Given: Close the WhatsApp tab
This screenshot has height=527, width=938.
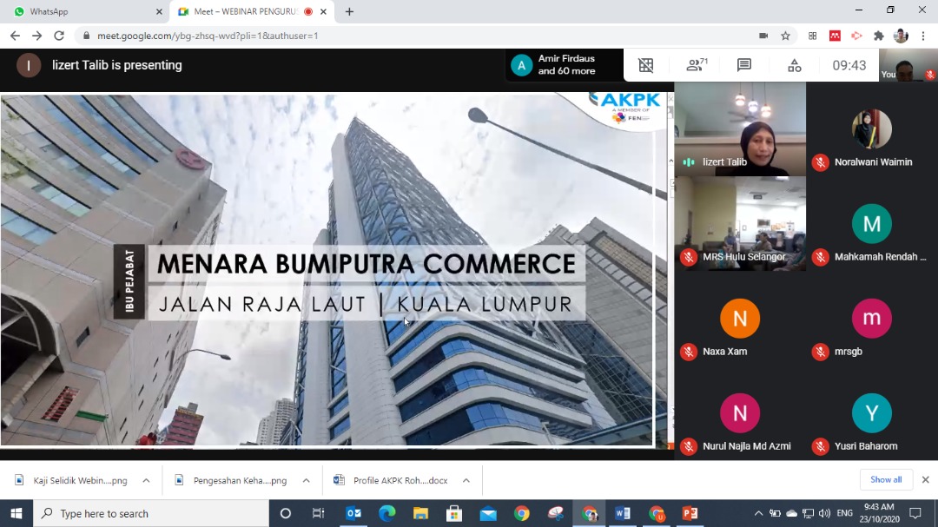Looking at the screenshot, I should pos(159,11).
